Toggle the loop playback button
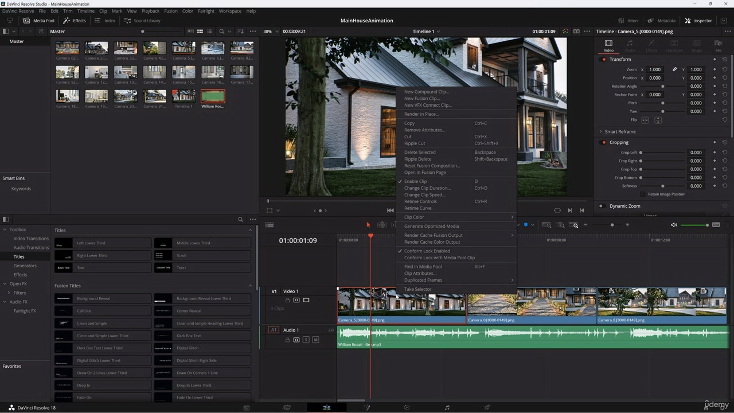The height and width of the screenshot is (413, 734). click(557, 211)
